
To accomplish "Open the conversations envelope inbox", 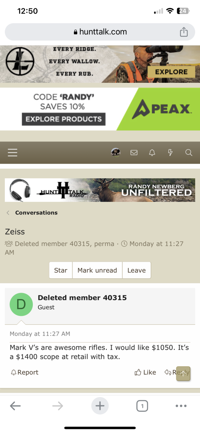I will pos(134,152).
